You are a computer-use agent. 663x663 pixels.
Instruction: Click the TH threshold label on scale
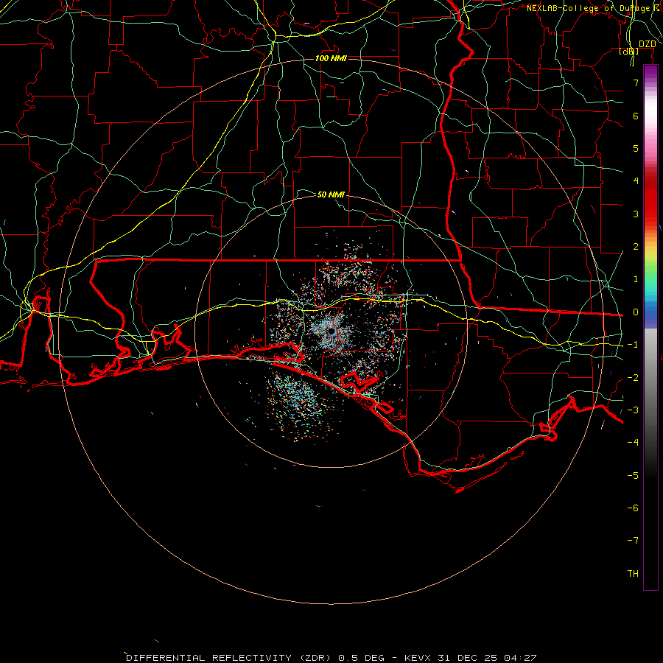click(x=633, y=573)
